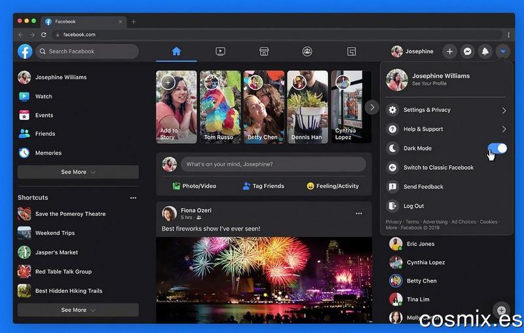Open See Your Profile in account menu

tap(429, 84)
